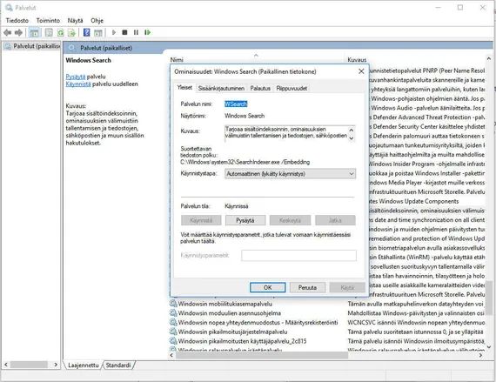Click the Stop service square icon
This screenshot has width=496, height=382.
coord(124,32)
